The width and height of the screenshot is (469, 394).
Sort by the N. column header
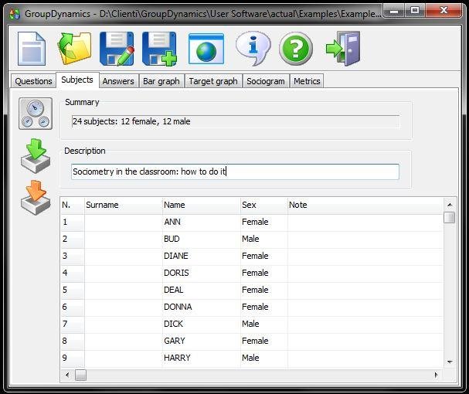(x=73, y=205)
